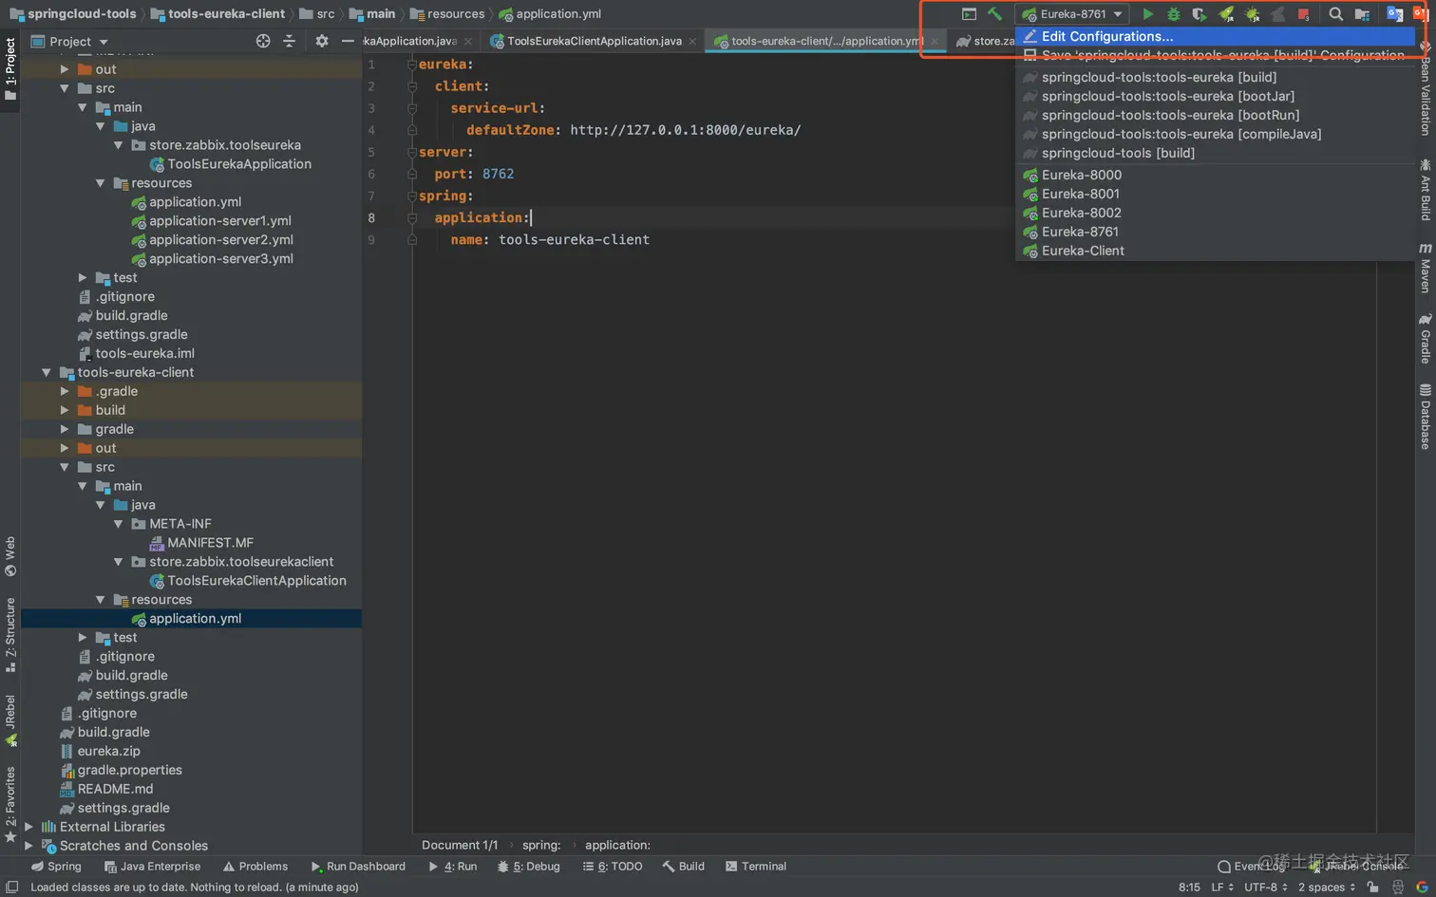The width and height of the screenshot is (1436, 897).
Task: Open the Database side tool window
Action: pyautogui.click(x=1426, y=417)
